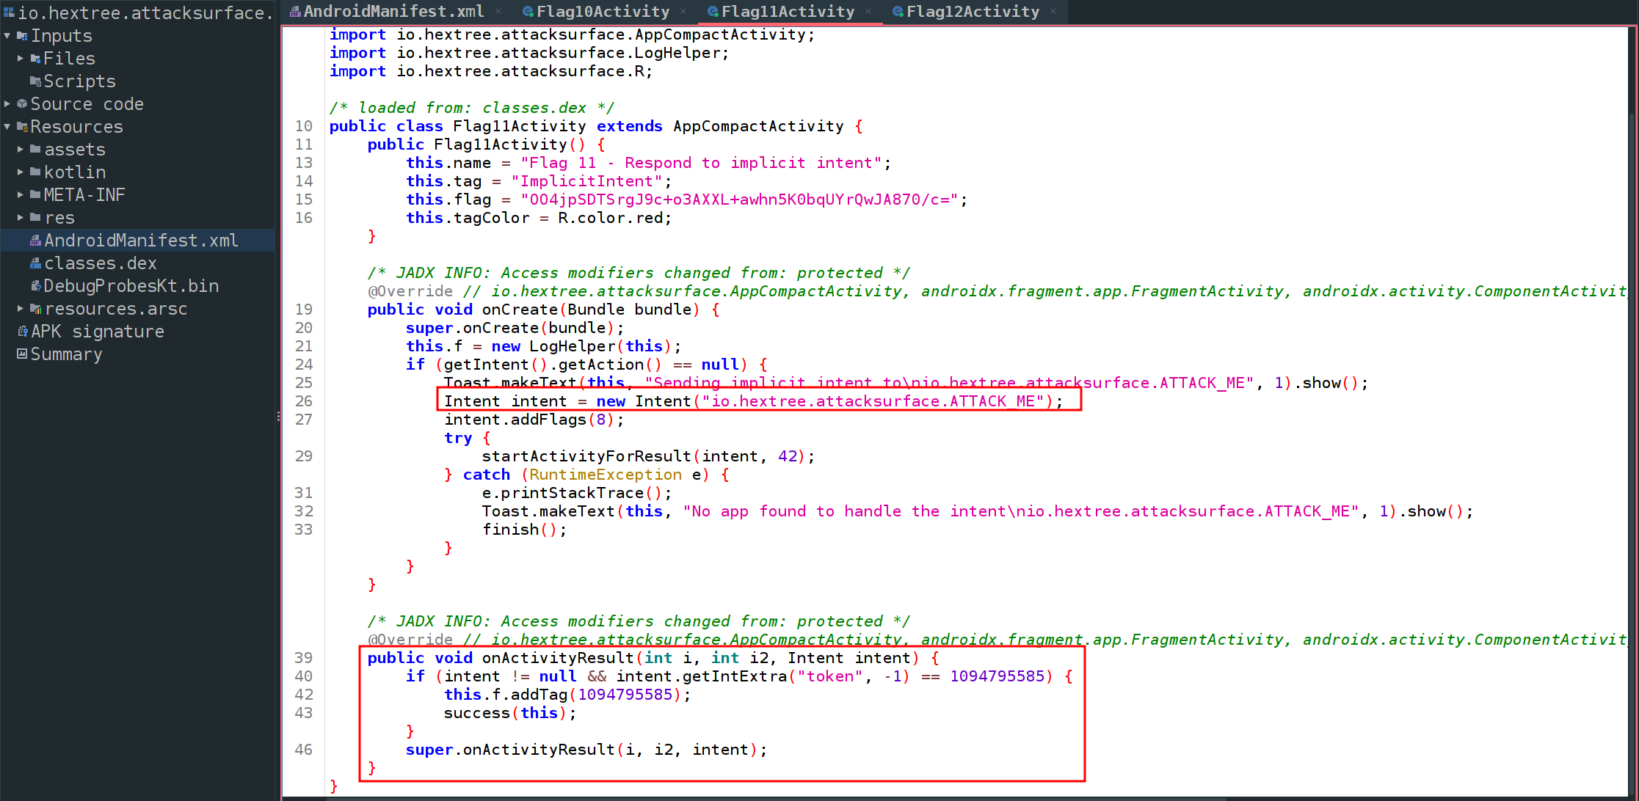Click the Inputs node icon
Viewport: 1639px width, 801px height.
(x=22, y=35)
